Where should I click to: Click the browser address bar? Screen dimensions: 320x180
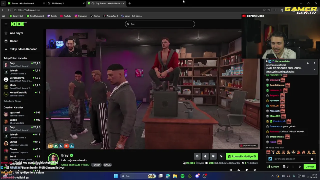click(x=137, y=10)
